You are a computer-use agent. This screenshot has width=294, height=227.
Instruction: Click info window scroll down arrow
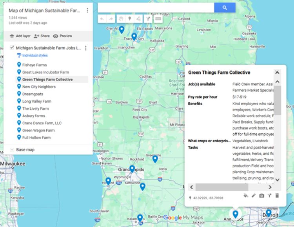277,180
